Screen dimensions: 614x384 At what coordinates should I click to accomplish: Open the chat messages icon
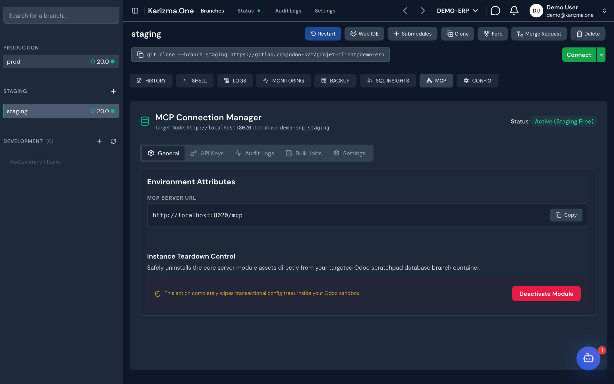click(495, 11)
